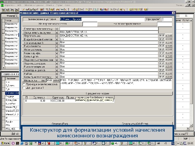This screenshot has width=195, height=146.
Task: Select PTA_MCO row in background list
Action: tap(12, 129)
